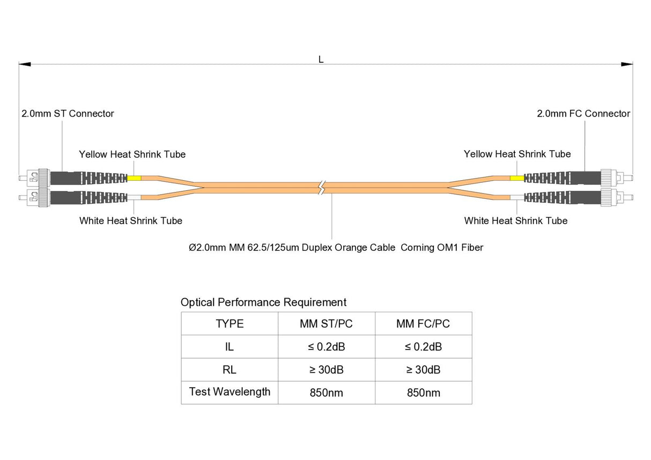Image resolution: width=651 pixels, height=460 pixels.
Task: Click the "IL" row label
Action: pos(230,347)
